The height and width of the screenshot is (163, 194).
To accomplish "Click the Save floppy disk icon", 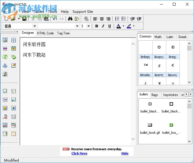I will click(x=24, y=19).
